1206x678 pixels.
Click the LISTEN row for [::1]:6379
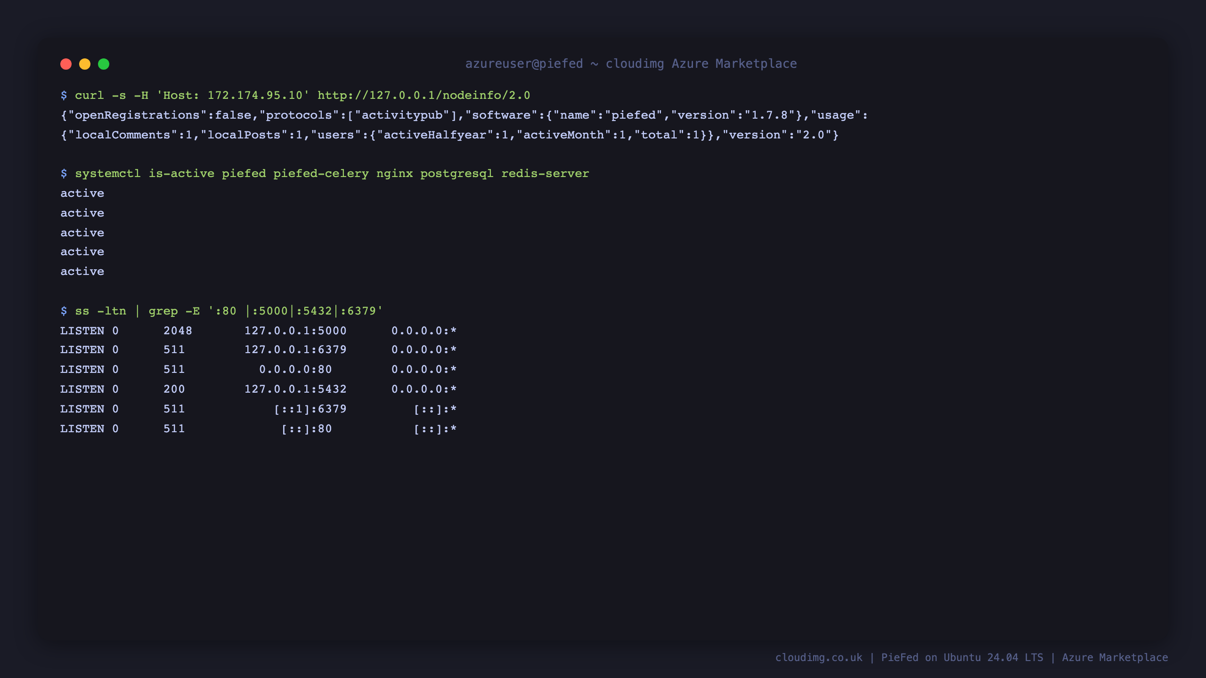pos(258,409)
